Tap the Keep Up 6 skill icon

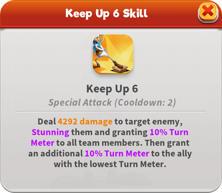(x=113, y=54)
